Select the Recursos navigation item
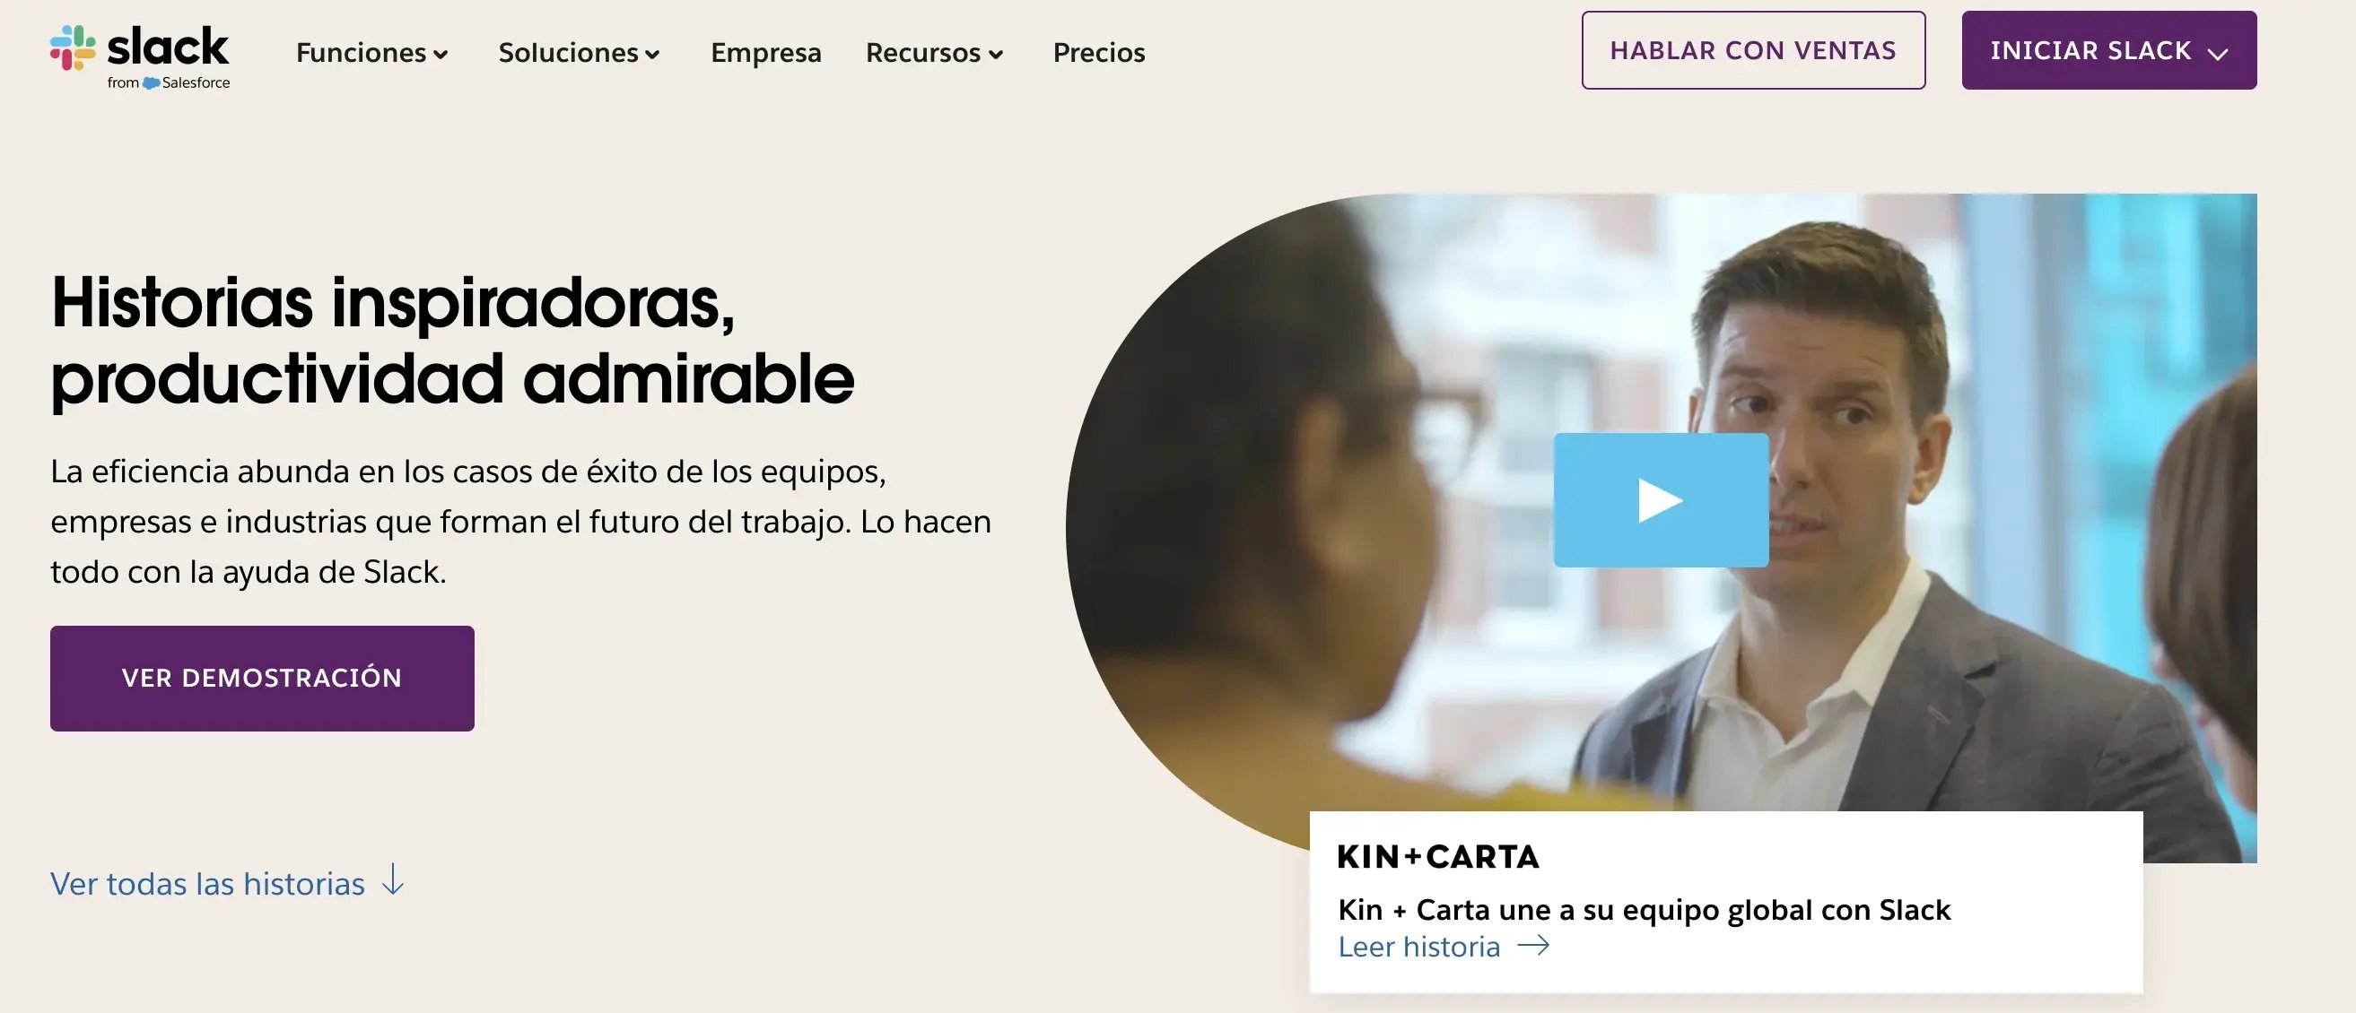Image resolution: width=2356 pixels, height=1013 pixels. (x=935, y=52)
